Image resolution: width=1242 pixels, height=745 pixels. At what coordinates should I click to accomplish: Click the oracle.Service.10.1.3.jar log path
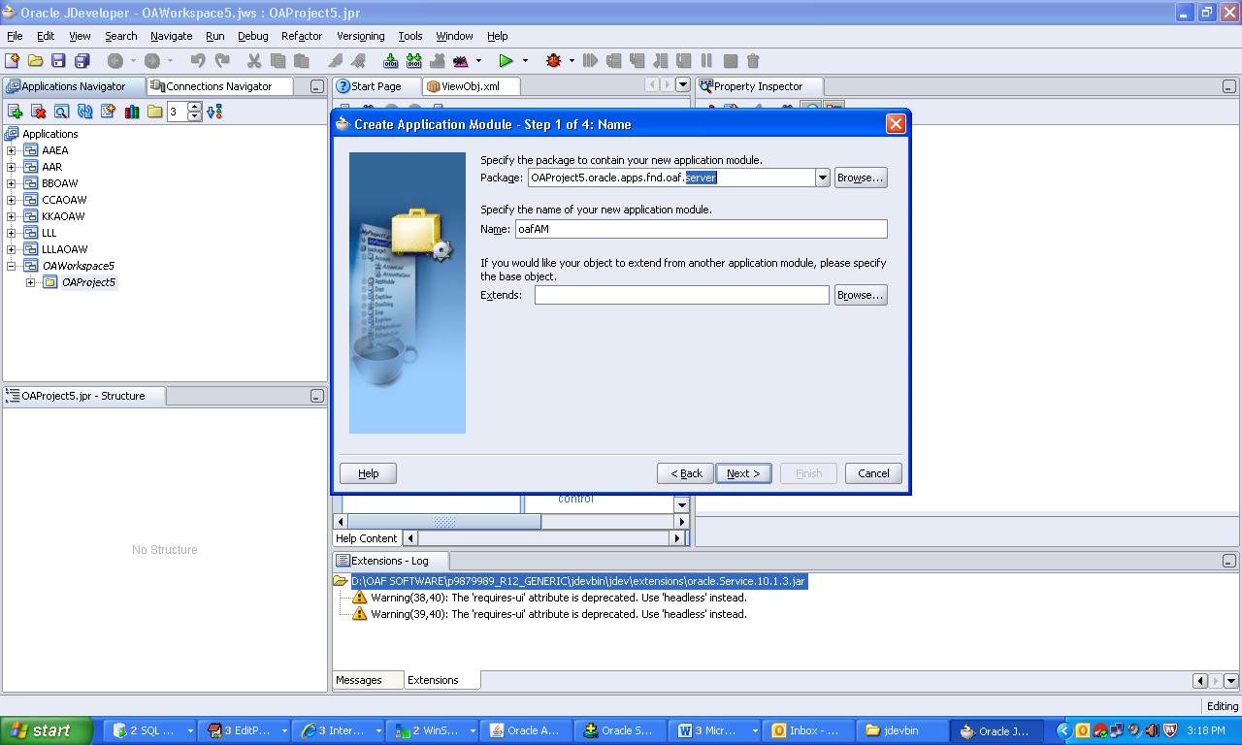click(x=578, y=581)
